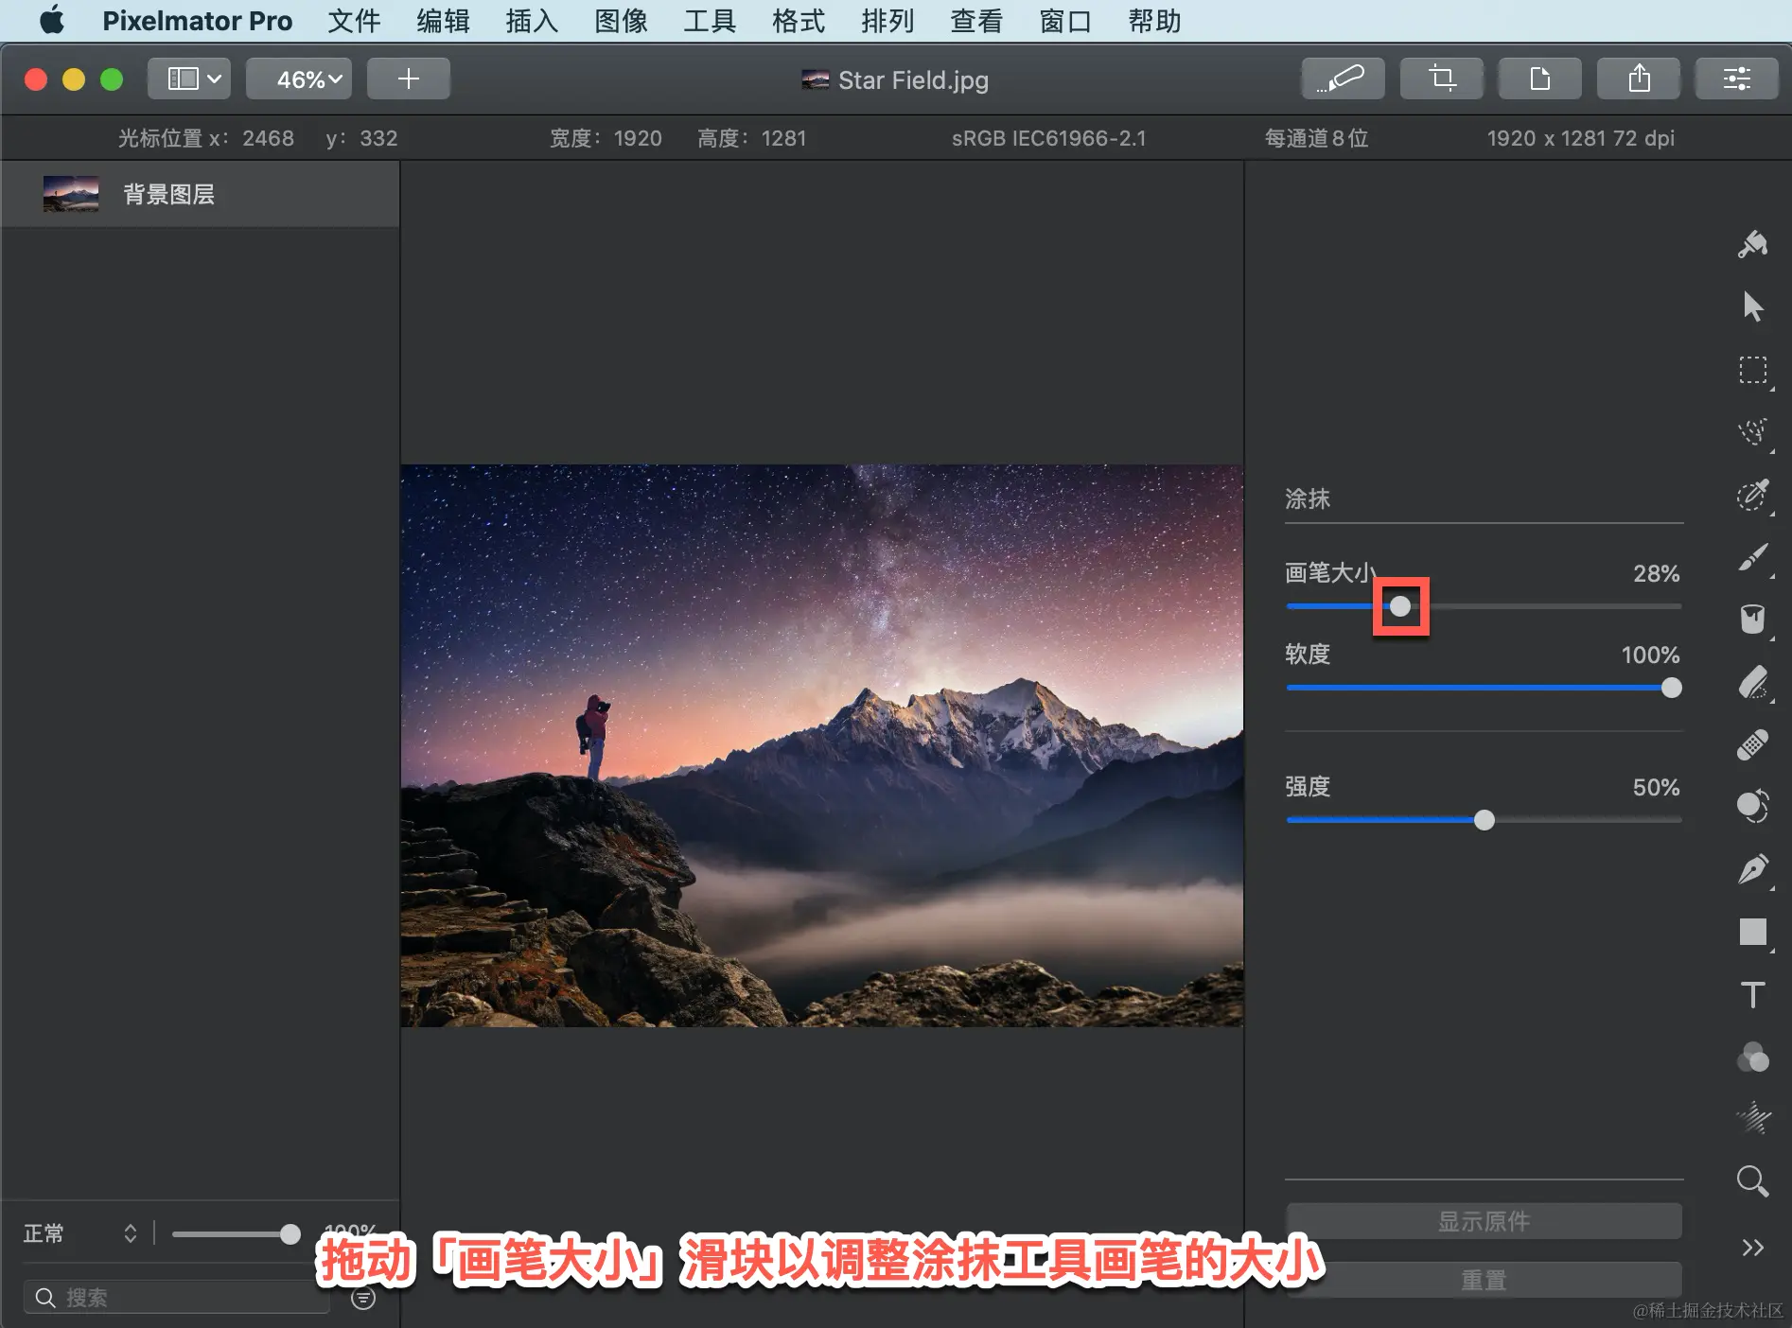The height and width of the screenshot is (1328, 1792).
Task: Click the 涂抹 panel heading
Action: click(x=1308, y=498)
